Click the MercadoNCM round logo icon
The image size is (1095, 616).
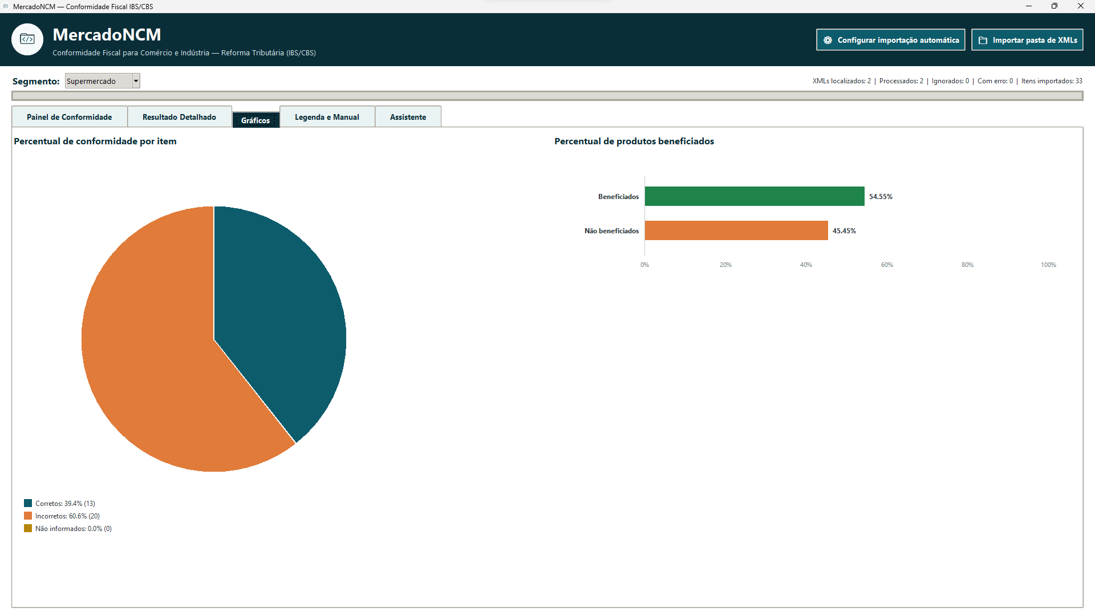tap(27, 39)
